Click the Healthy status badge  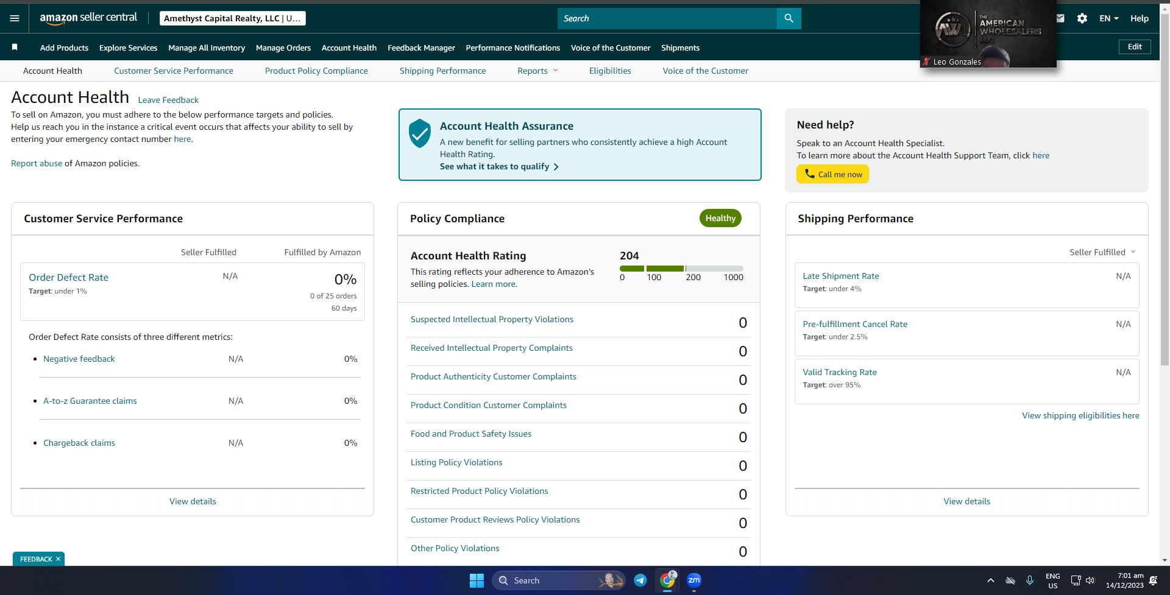click(720, 218)
